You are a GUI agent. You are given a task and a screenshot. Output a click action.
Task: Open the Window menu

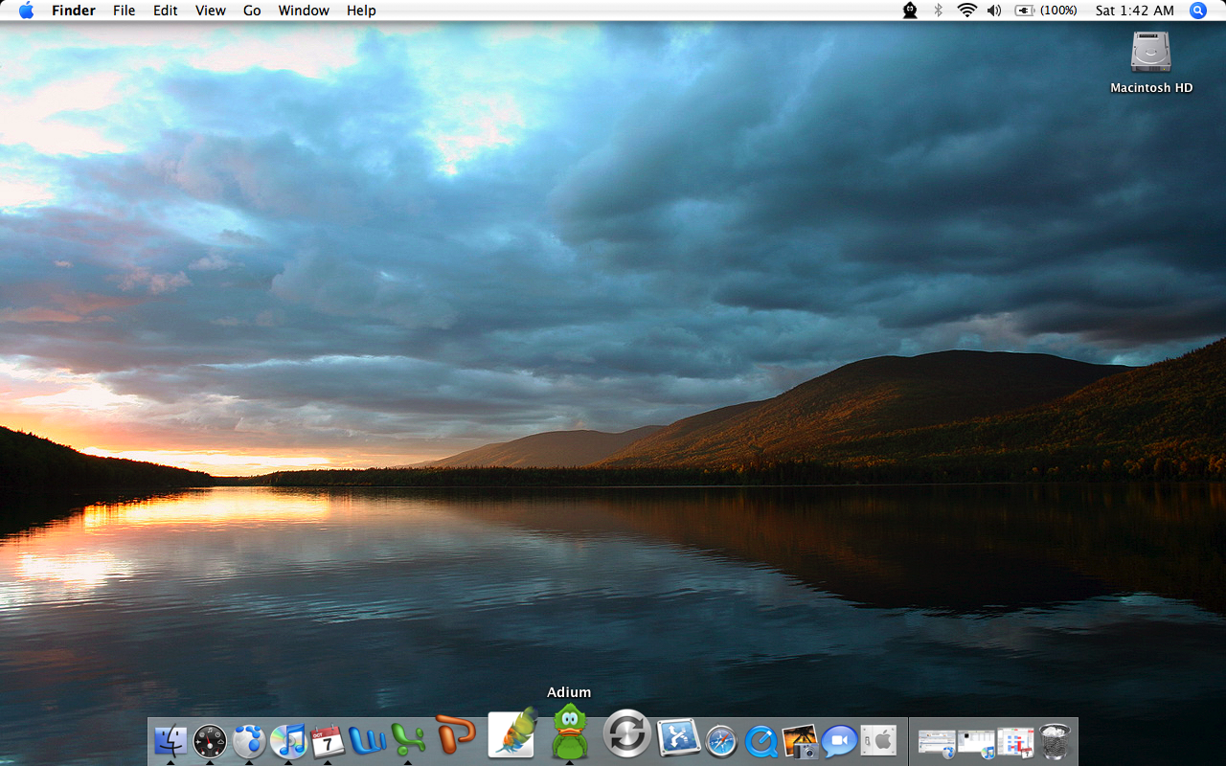[304, 11]
